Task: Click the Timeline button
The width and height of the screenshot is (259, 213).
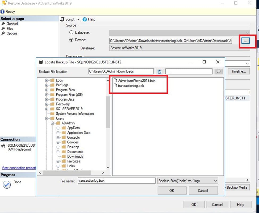Action: (x=238, y=71)
